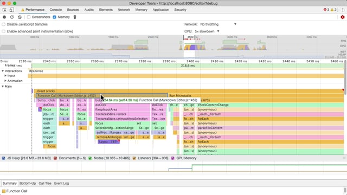Click the Function Call color swatch in Summary
347x195 pixels.
click(x=4, y=191)
